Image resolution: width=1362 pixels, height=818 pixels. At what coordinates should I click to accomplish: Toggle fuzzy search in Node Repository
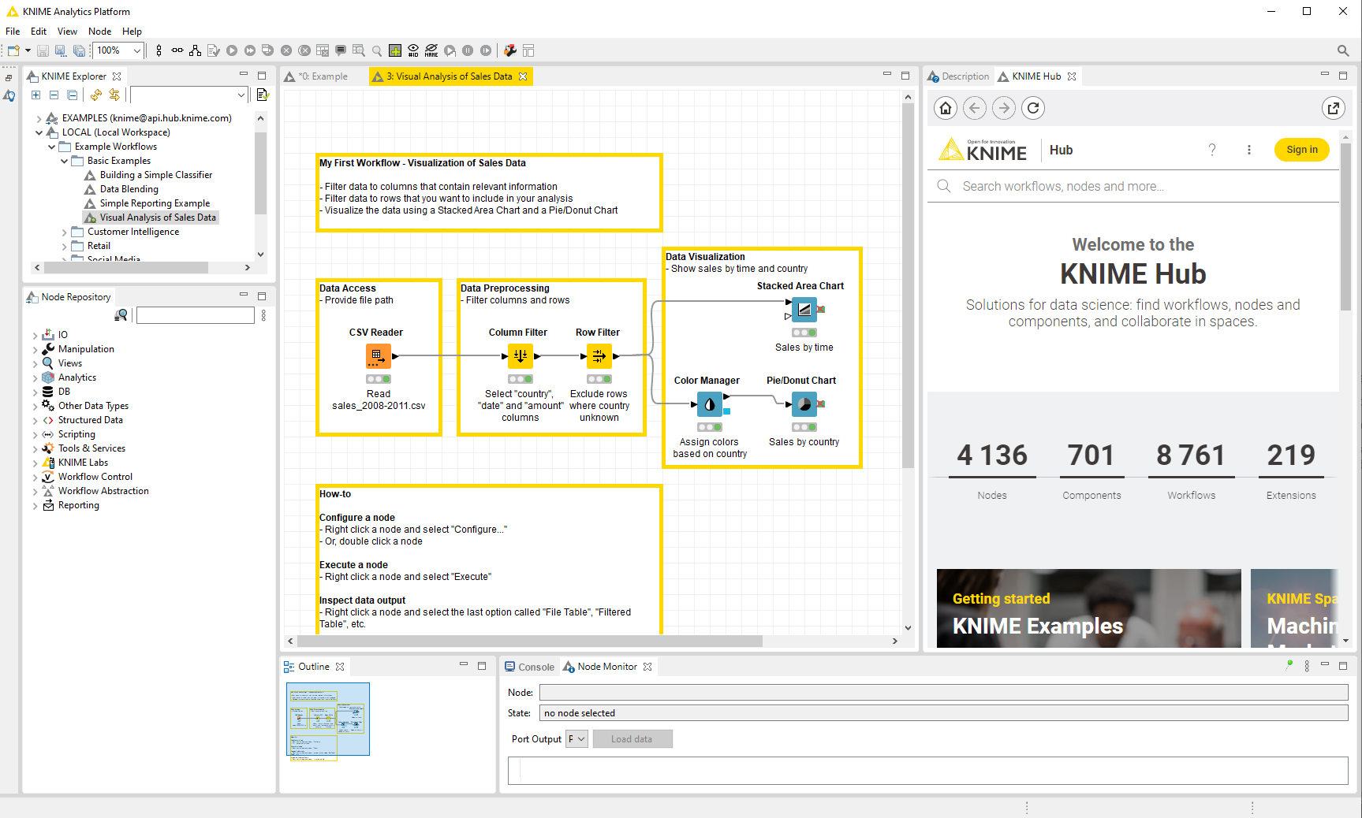click(121, 315)
